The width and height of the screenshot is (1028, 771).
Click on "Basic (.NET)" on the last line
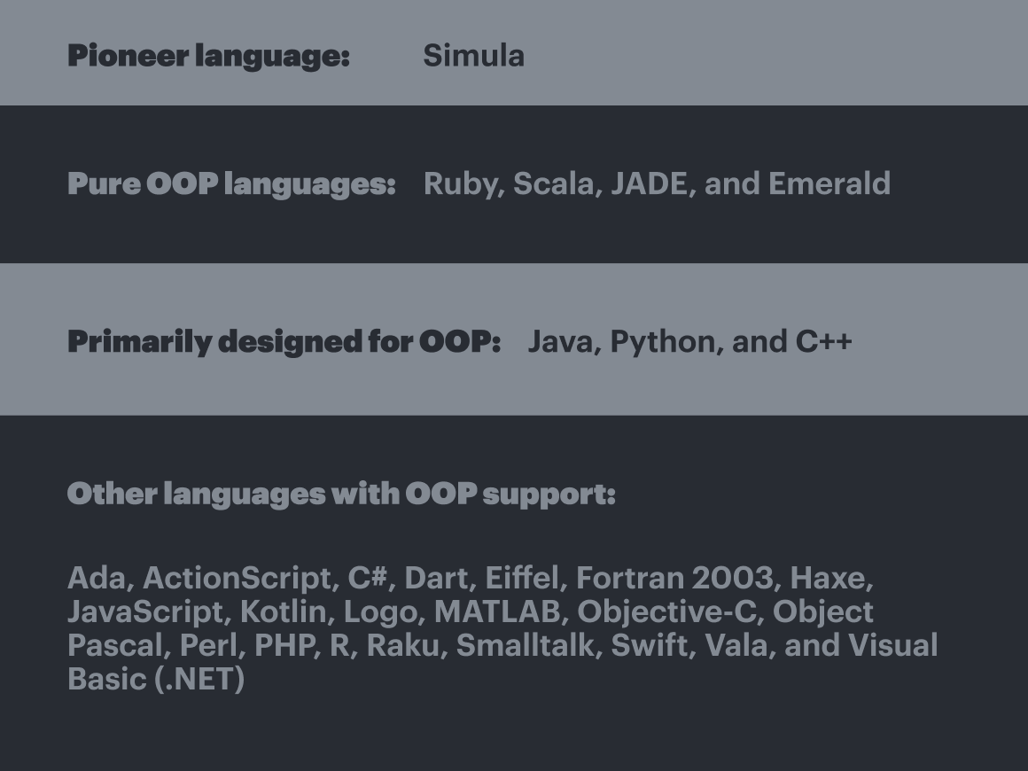(155, 679)
